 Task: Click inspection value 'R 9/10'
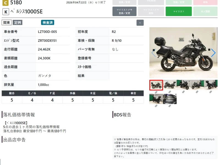[117, 41]
